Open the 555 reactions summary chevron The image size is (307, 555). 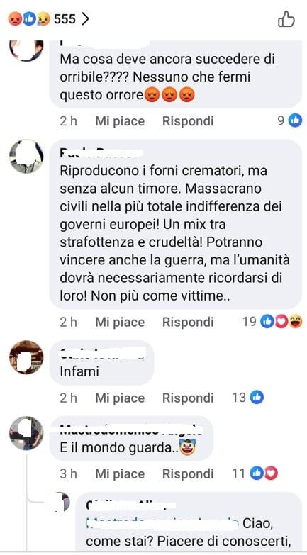[84, 18]
